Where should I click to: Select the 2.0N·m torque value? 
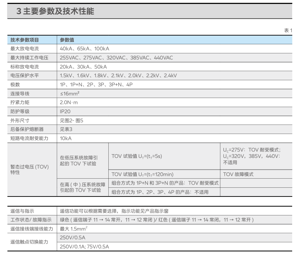pos(69,103)
